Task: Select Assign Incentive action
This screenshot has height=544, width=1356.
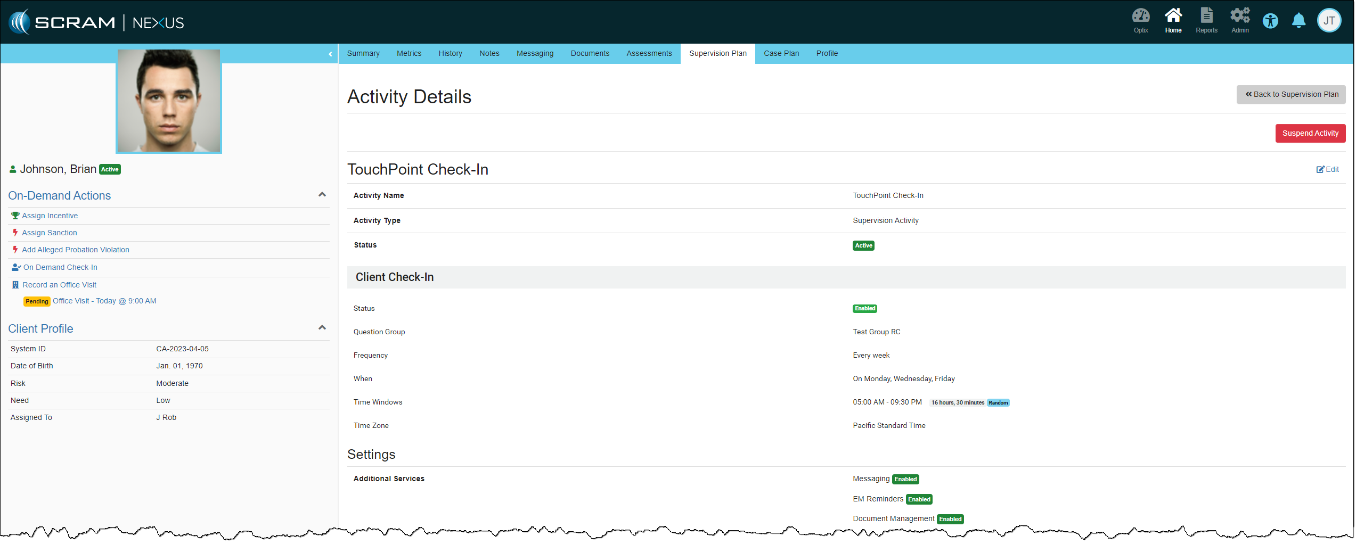Action: (x=50, y=216)
